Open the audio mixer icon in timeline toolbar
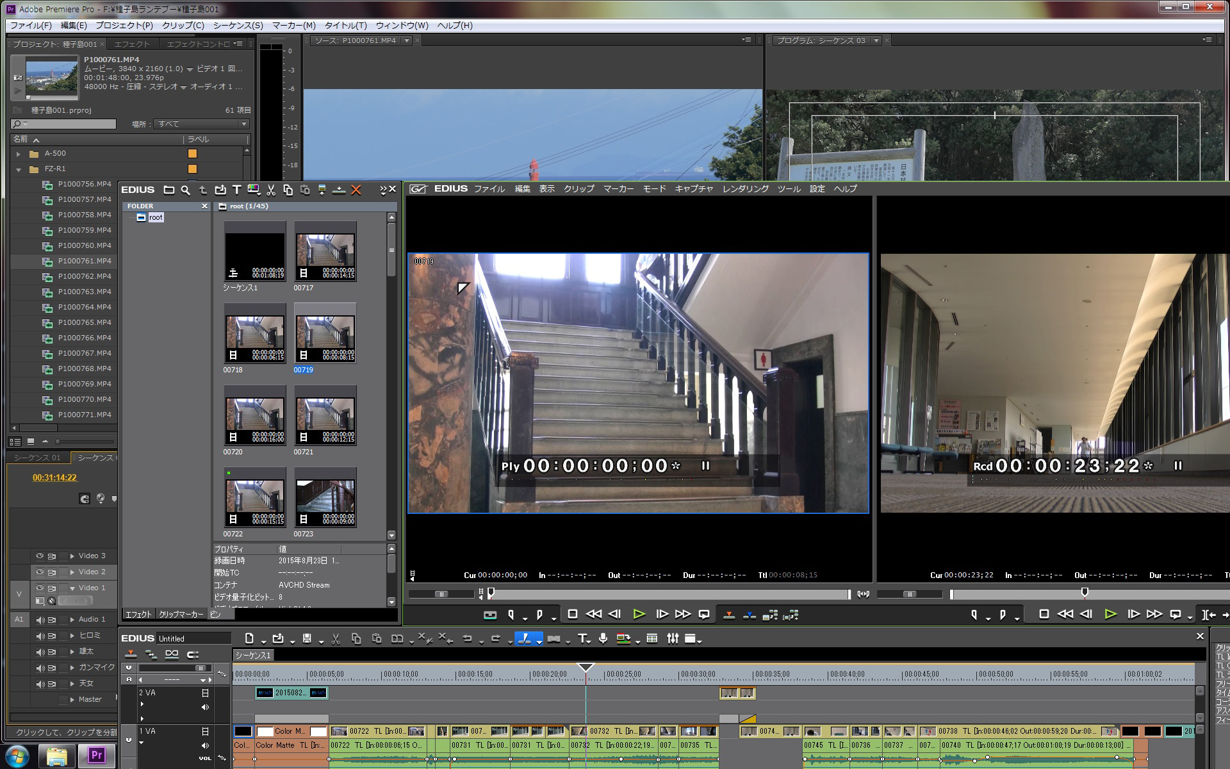Image resolution: width=1230 pixels, height=769 pixels. [673, 638]
